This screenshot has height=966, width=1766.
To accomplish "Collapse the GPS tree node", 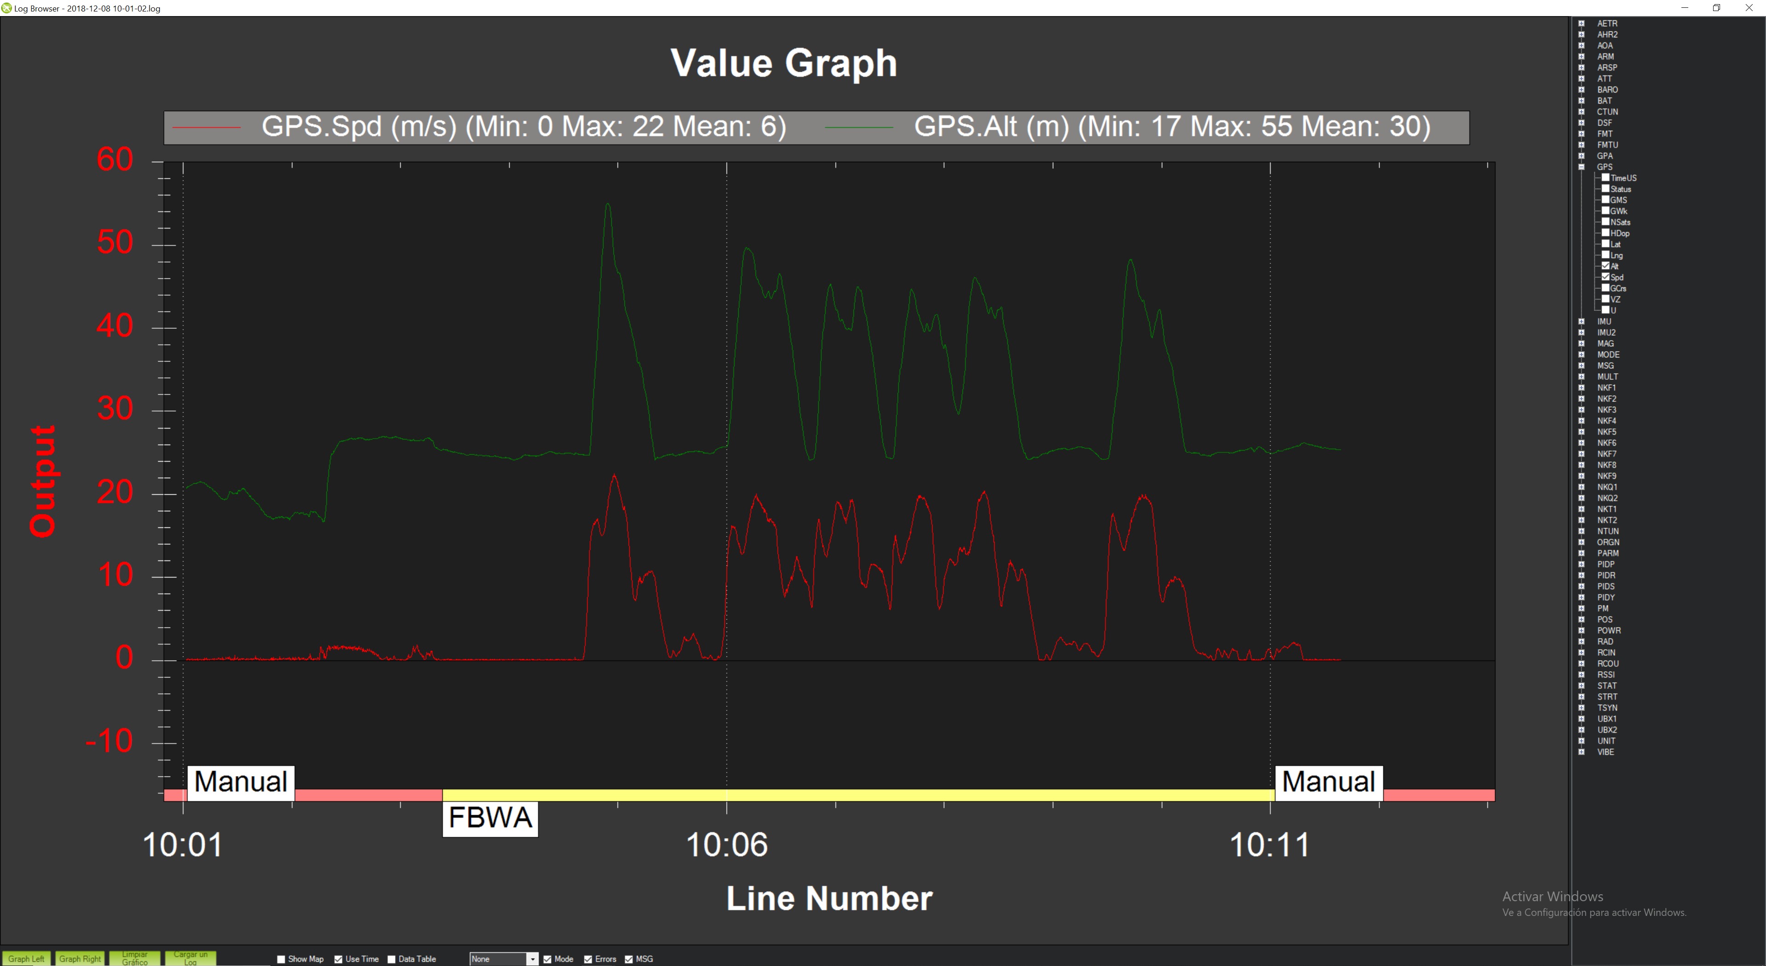I will pyautogui.click(x=1581, y=166).
